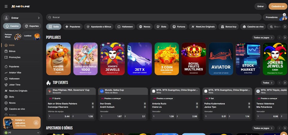Screen dimensions: 288x135
Task: Click the Novos icon in sidebar
Action: [x=6, y=103]
